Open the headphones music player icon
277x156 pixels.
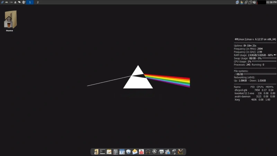[148, 151]
